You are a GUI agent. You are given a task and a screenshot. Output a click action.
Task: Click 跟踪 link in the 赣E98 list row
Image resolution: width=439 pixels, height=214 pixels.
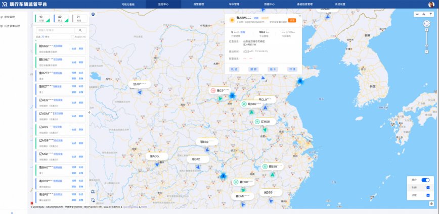click(x=81, y=62)
